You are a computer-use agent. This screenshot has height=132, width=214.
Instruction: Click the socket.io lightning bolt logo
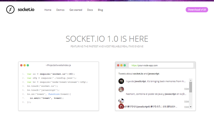pyautogui.click(x=10, y=9)
